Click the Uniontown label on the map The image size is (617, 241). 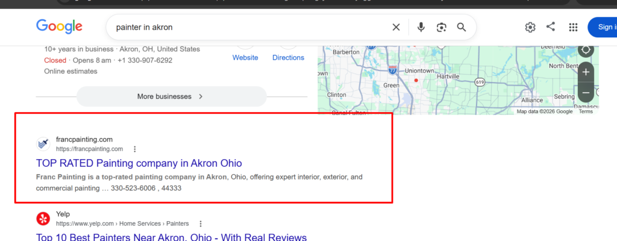(x=419, y=71)
